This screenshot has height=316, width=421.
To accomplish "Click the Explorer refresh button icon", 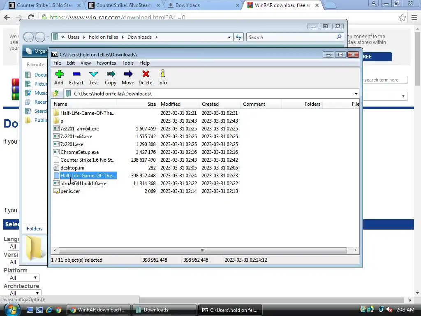I will 238,37.
